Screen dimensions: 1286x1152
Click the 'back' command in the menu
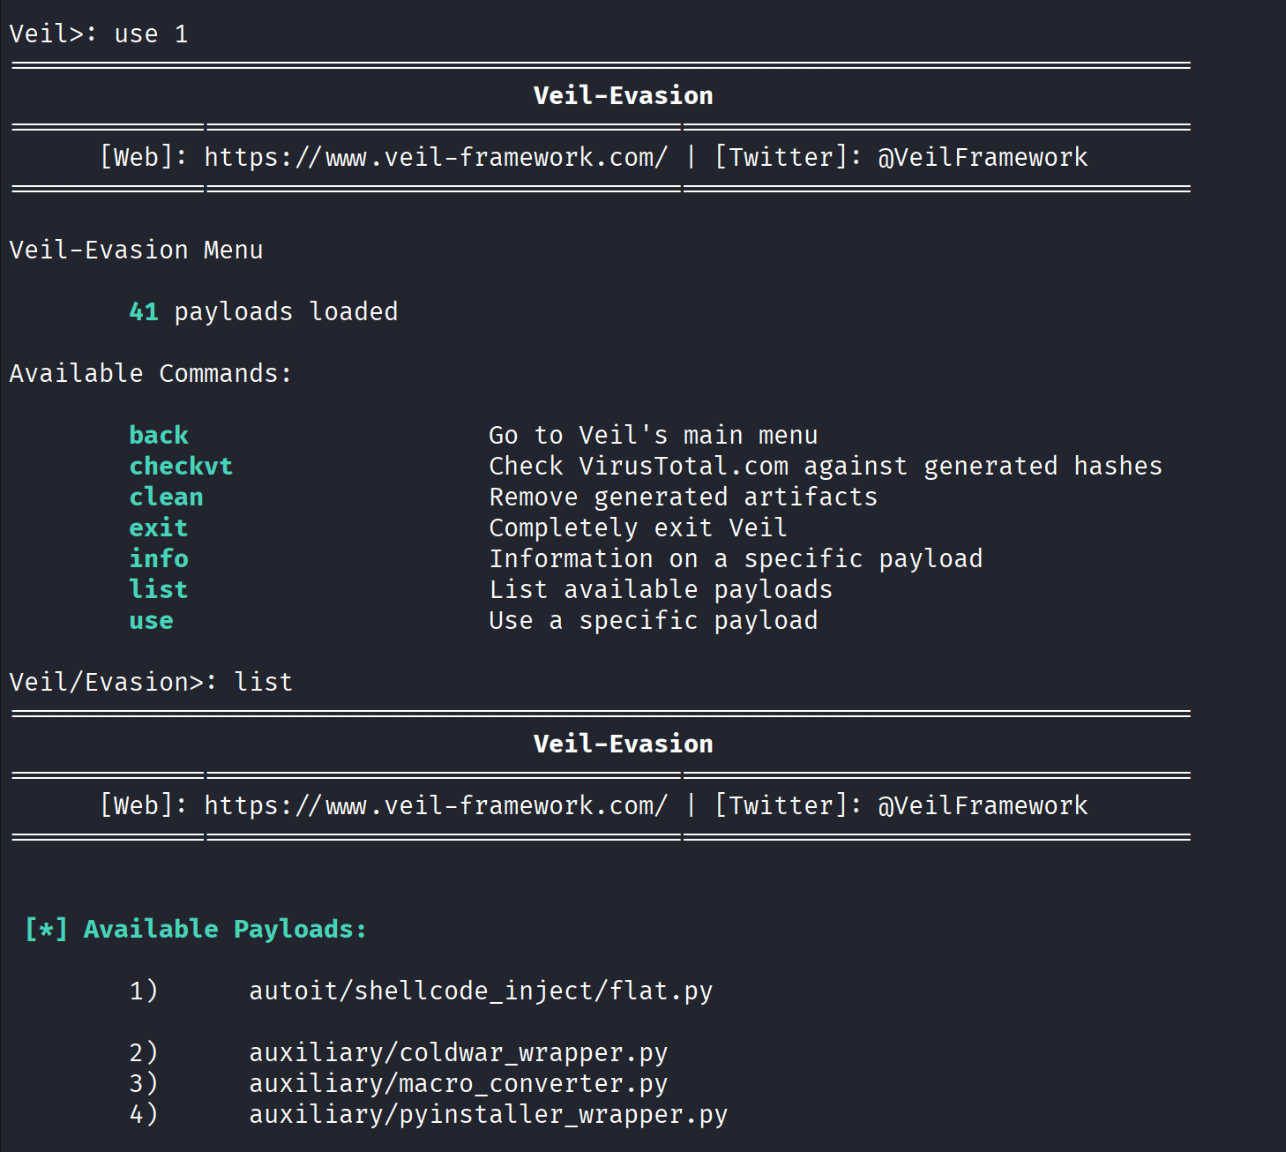point(159,436)
